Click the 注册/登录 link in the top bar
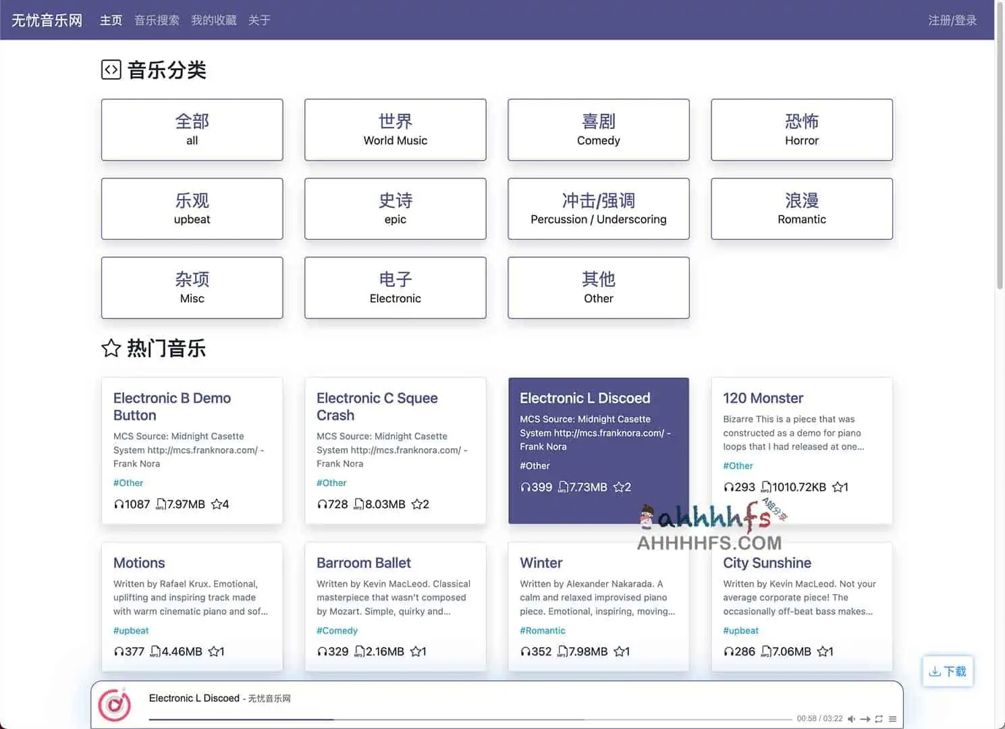 [952, 20]
